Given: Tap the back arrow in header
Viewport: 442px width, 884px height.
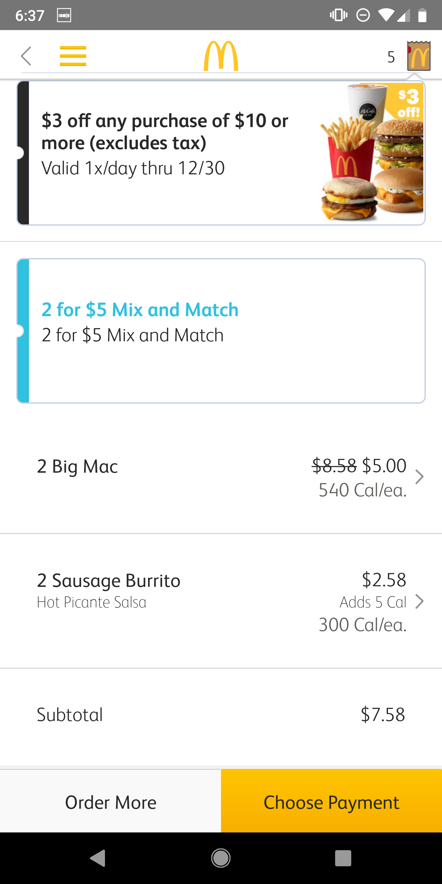Looking at the screenshot, I should pos(26,56).
